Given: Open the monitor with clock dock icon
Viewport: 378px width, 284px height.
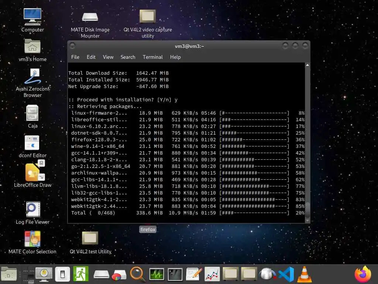Looking at the screenshot, I should pyautogui.click(x=44, y=274).
